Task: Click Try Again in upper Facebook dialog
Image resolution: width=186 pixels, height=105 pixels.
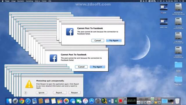Action: pos(114,41)
